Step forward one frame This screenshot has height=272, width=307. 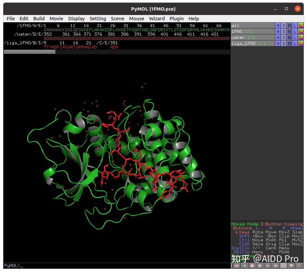coord(268,266)
